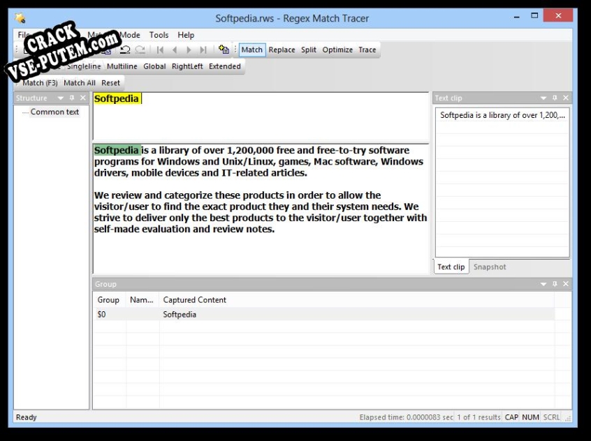Jump to first match icon
The image size is (591, 441).
(x=160, y=50)
